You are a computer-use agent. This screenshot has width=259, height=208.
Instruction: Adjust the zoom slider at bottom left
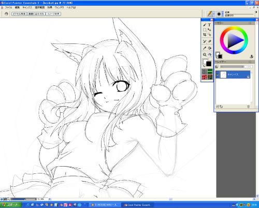point(24,199)
